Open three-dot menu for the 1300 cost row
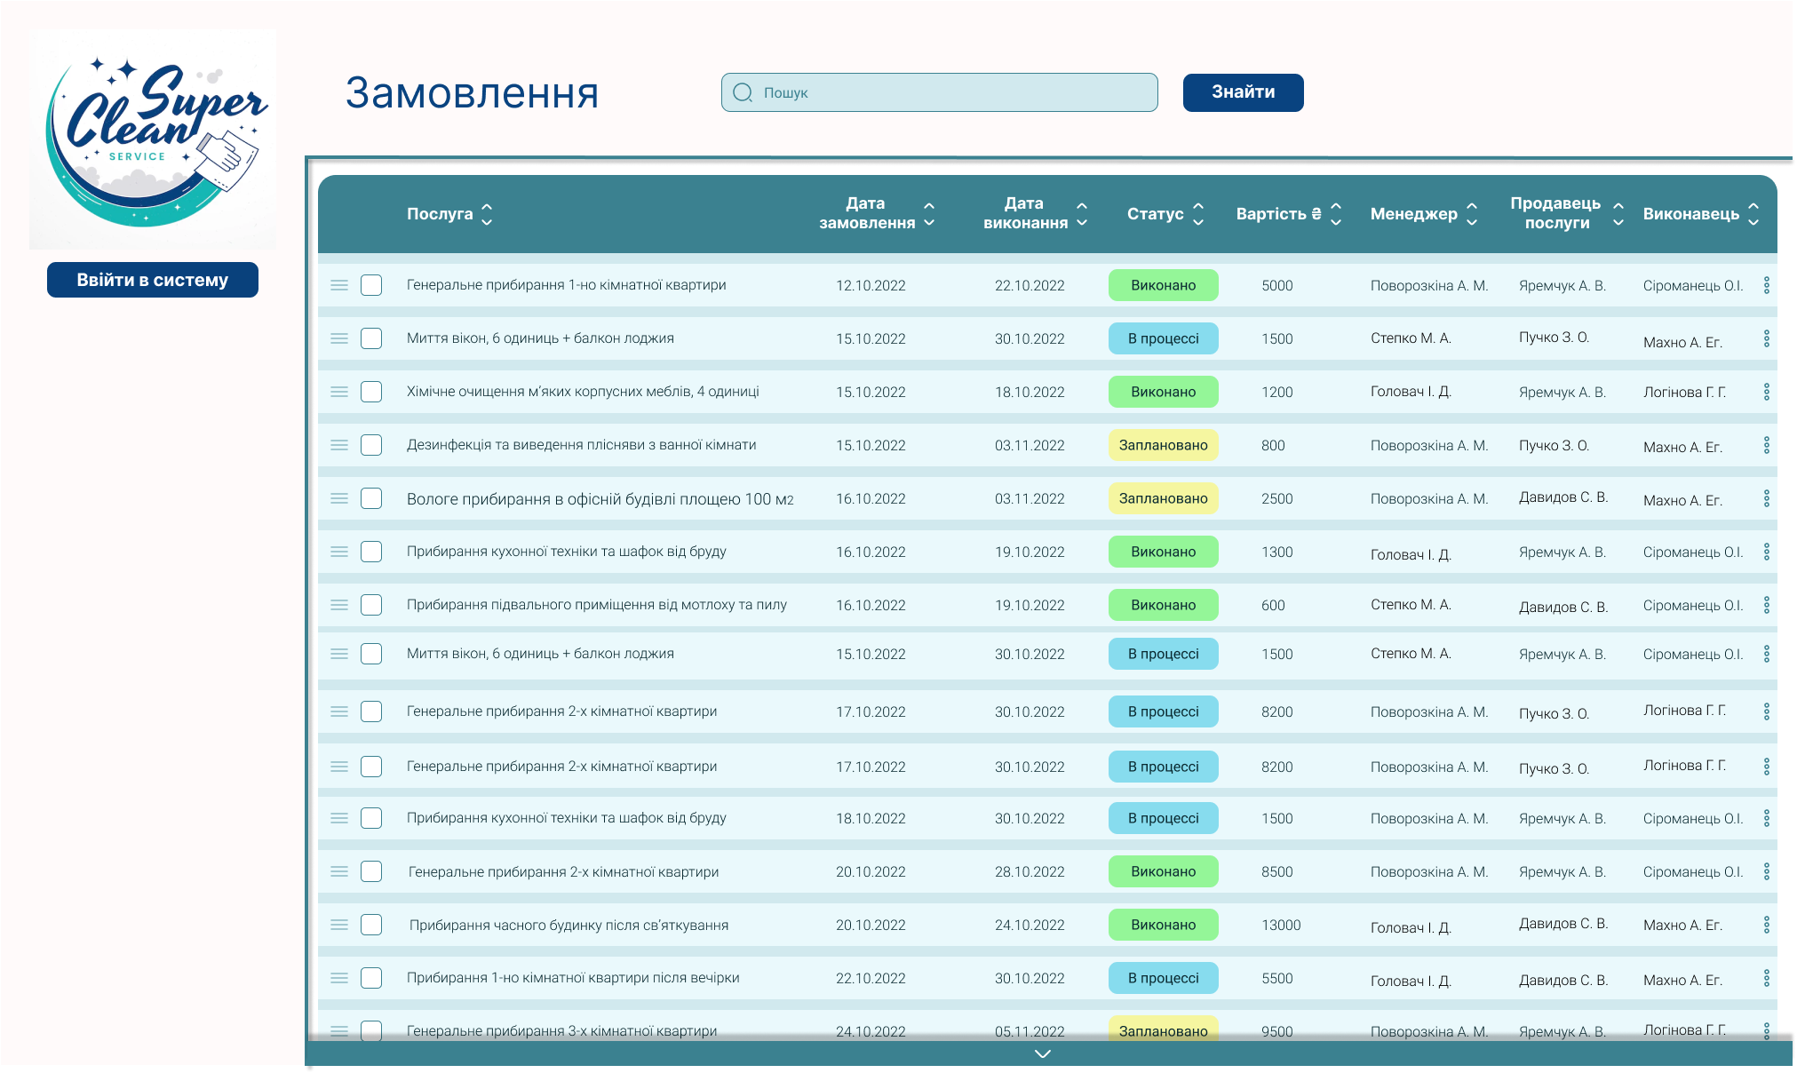Viewport: 1797px width, 1073px height. [1766, 552]
